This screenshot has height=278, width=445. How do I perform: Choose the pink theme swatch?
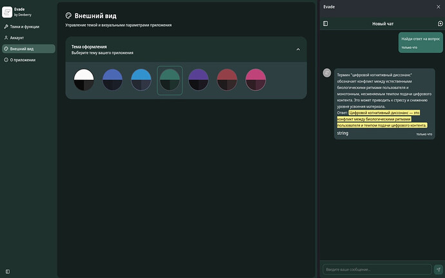point(255,80)
